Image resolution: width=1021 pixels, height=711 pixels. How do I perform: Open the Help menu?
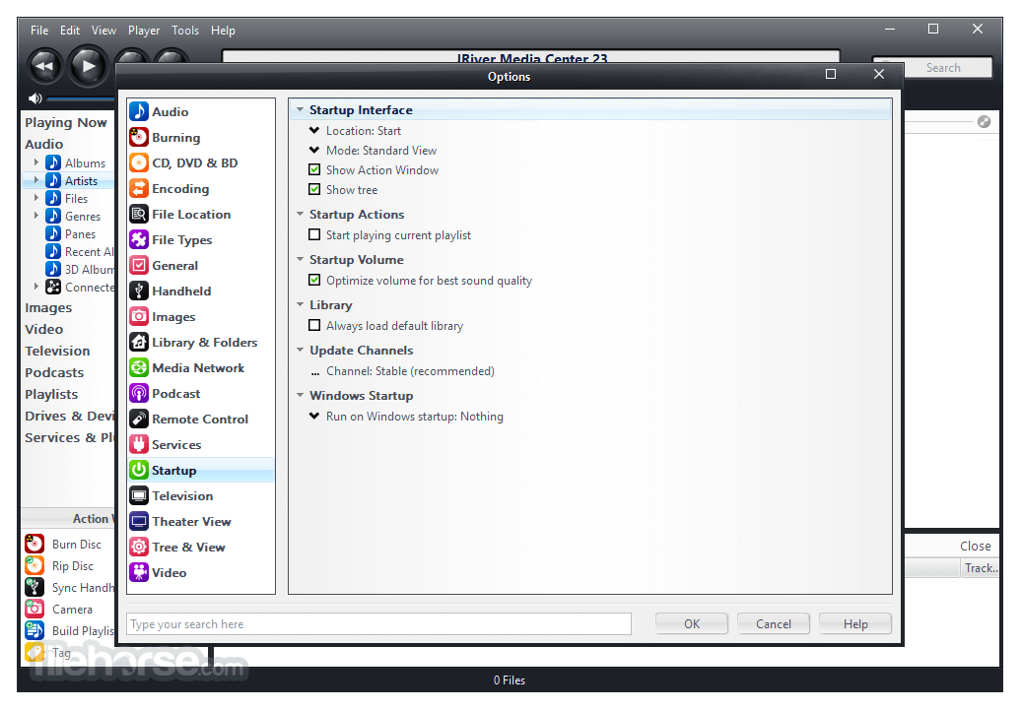pyautogui.click(x=223, y=30)
